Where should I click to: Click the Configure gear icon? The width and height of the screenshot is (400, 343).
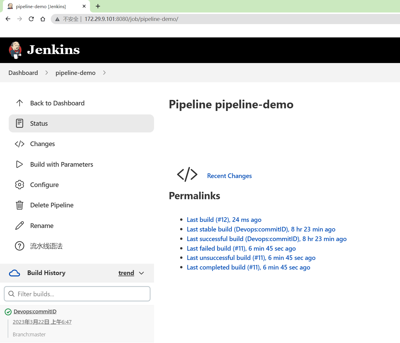[19, 185]
